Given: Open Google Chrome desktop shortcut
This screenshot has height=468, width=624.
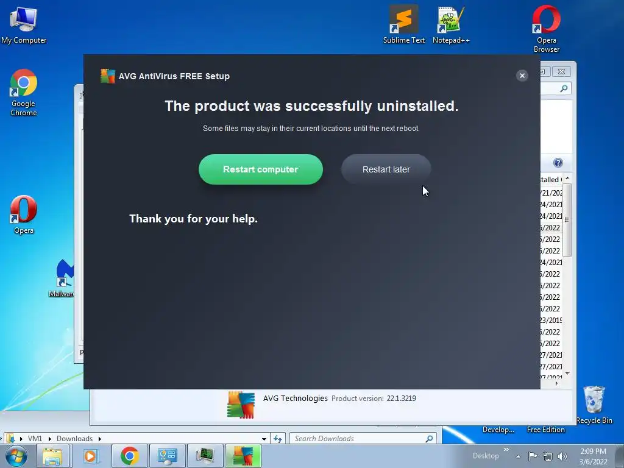Looking at the screenshot, I should click(24, 93).
